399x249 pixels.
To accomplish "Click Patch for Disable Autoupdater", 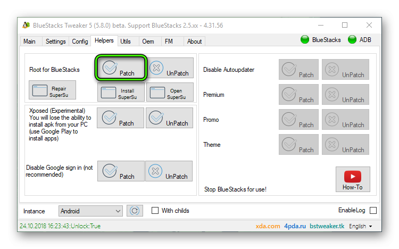I will click(x=298, y=70).
